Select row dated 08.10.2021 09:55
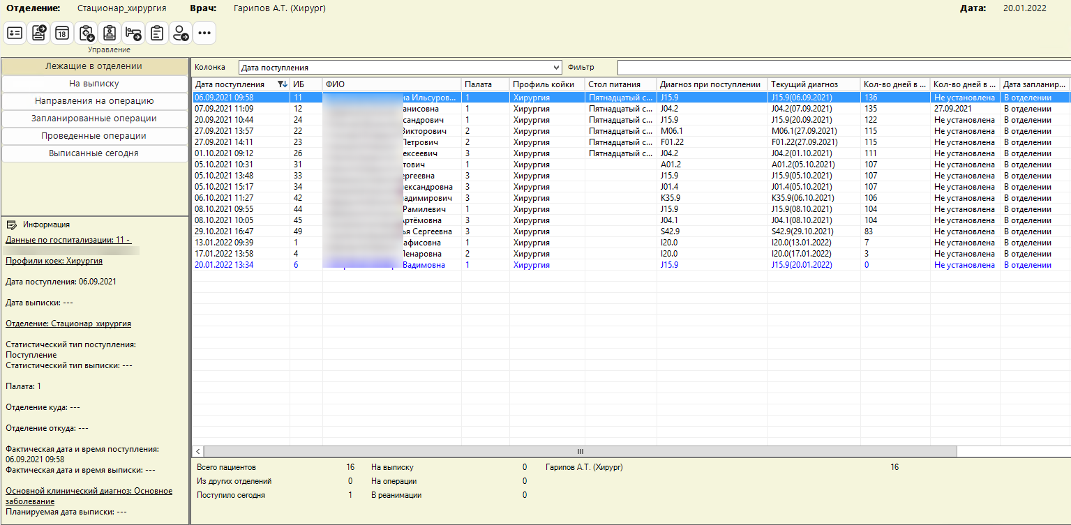Screen dimensions: 1071x525 pos(631,209)
